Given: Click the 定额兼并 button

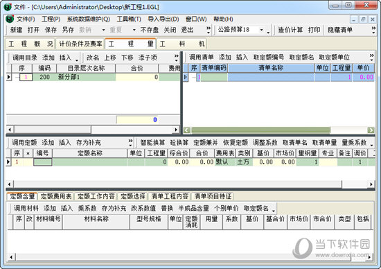Looking at the screenshot, I should click(x=206, y=143).
